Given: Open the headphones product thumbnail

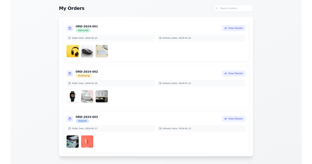Looking at the screenshot, I should [x=73, y=51].
